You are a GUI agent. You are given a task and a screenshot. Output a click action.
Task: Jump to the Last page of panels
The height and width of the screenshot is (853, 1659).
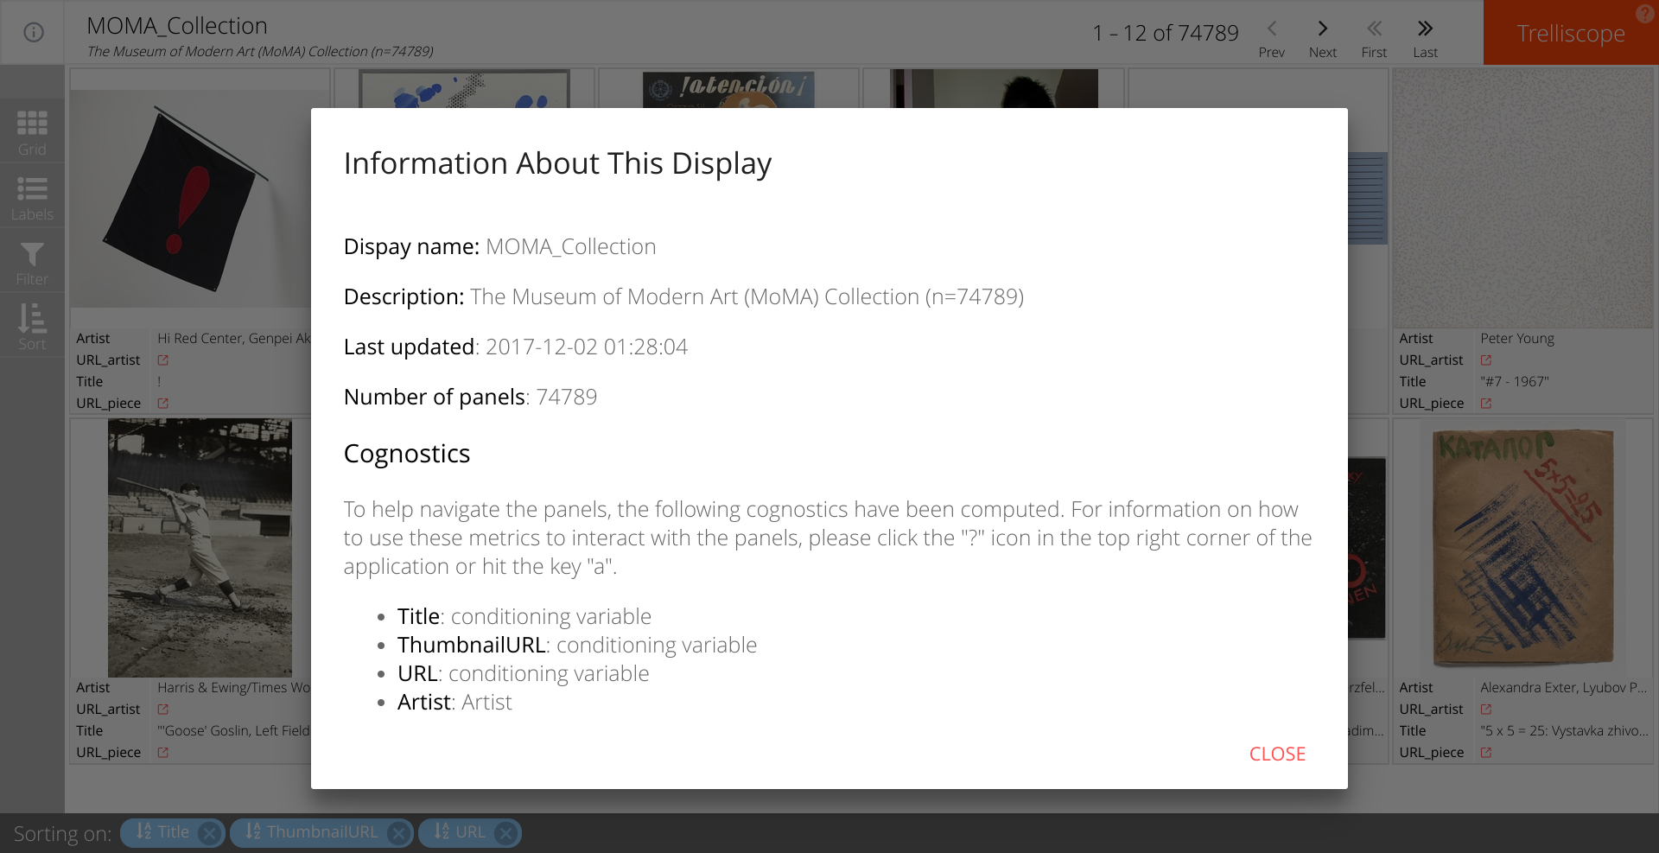1425,38
